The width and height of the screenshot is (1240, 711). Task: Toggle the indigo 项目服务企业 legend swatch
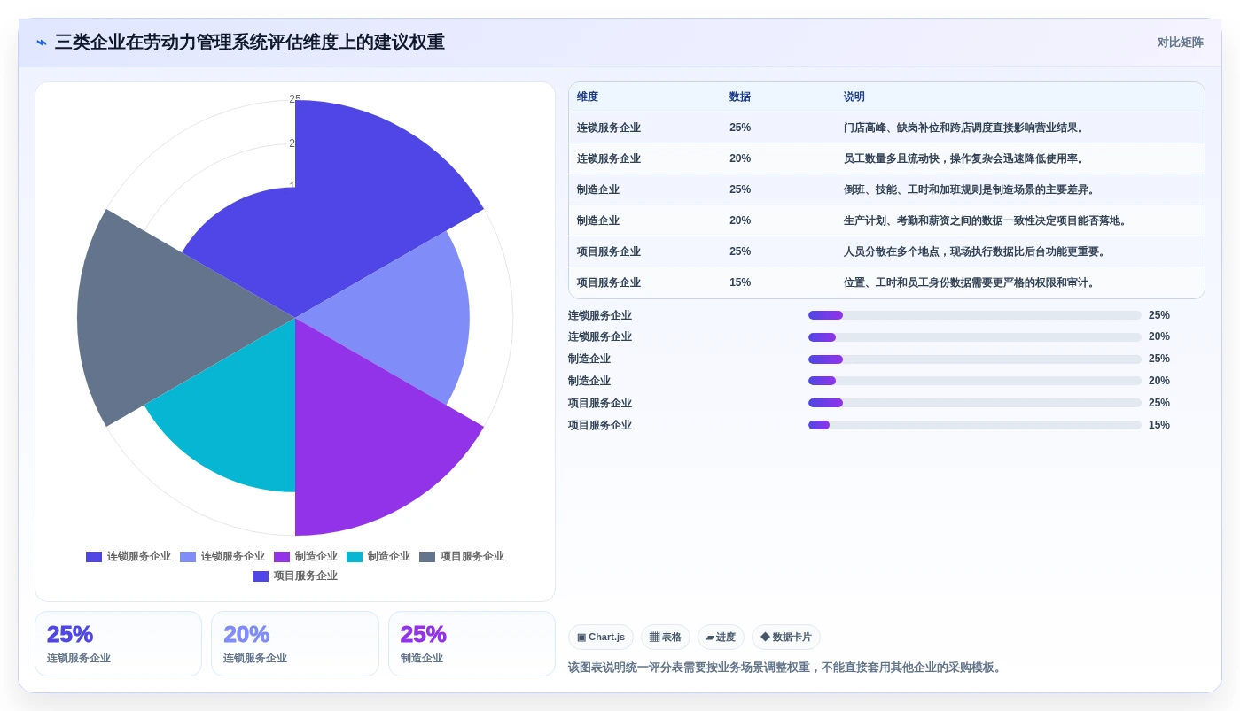(261, 576)
